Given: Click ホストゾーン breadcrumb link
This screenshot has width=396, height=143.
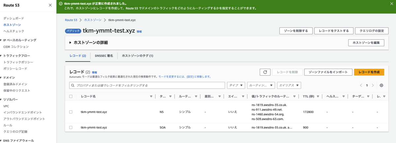Looking at the screenshot, I should tap(93, 20).
